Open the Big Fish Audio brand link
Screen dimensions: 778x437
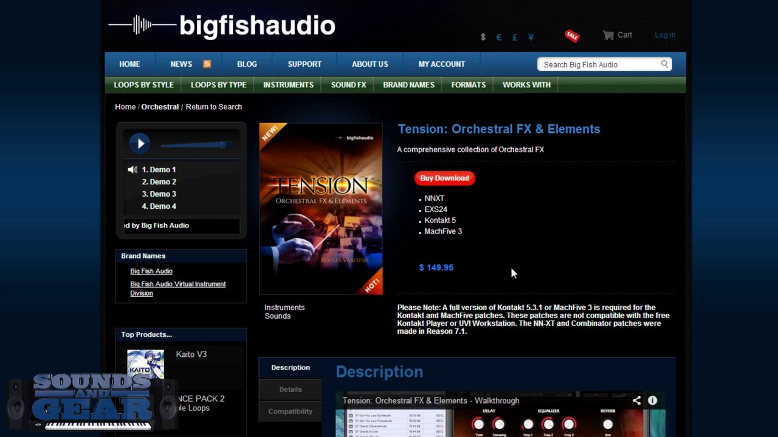151,271
